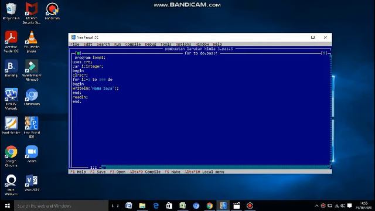
Task: Select the Bandicam desktop shortcut
Action: coord(52,11)
